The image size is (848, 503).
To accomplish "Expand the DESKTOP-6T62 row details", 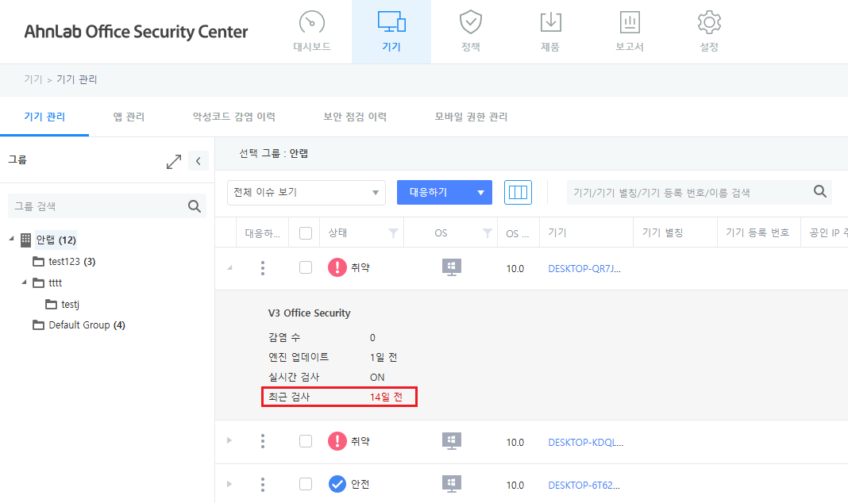I will (229, 483).
